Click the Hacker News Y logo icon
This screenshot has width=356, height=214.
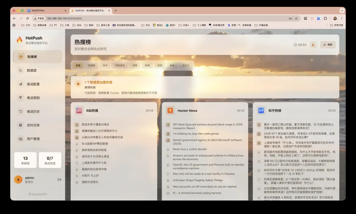coord(170,110)
